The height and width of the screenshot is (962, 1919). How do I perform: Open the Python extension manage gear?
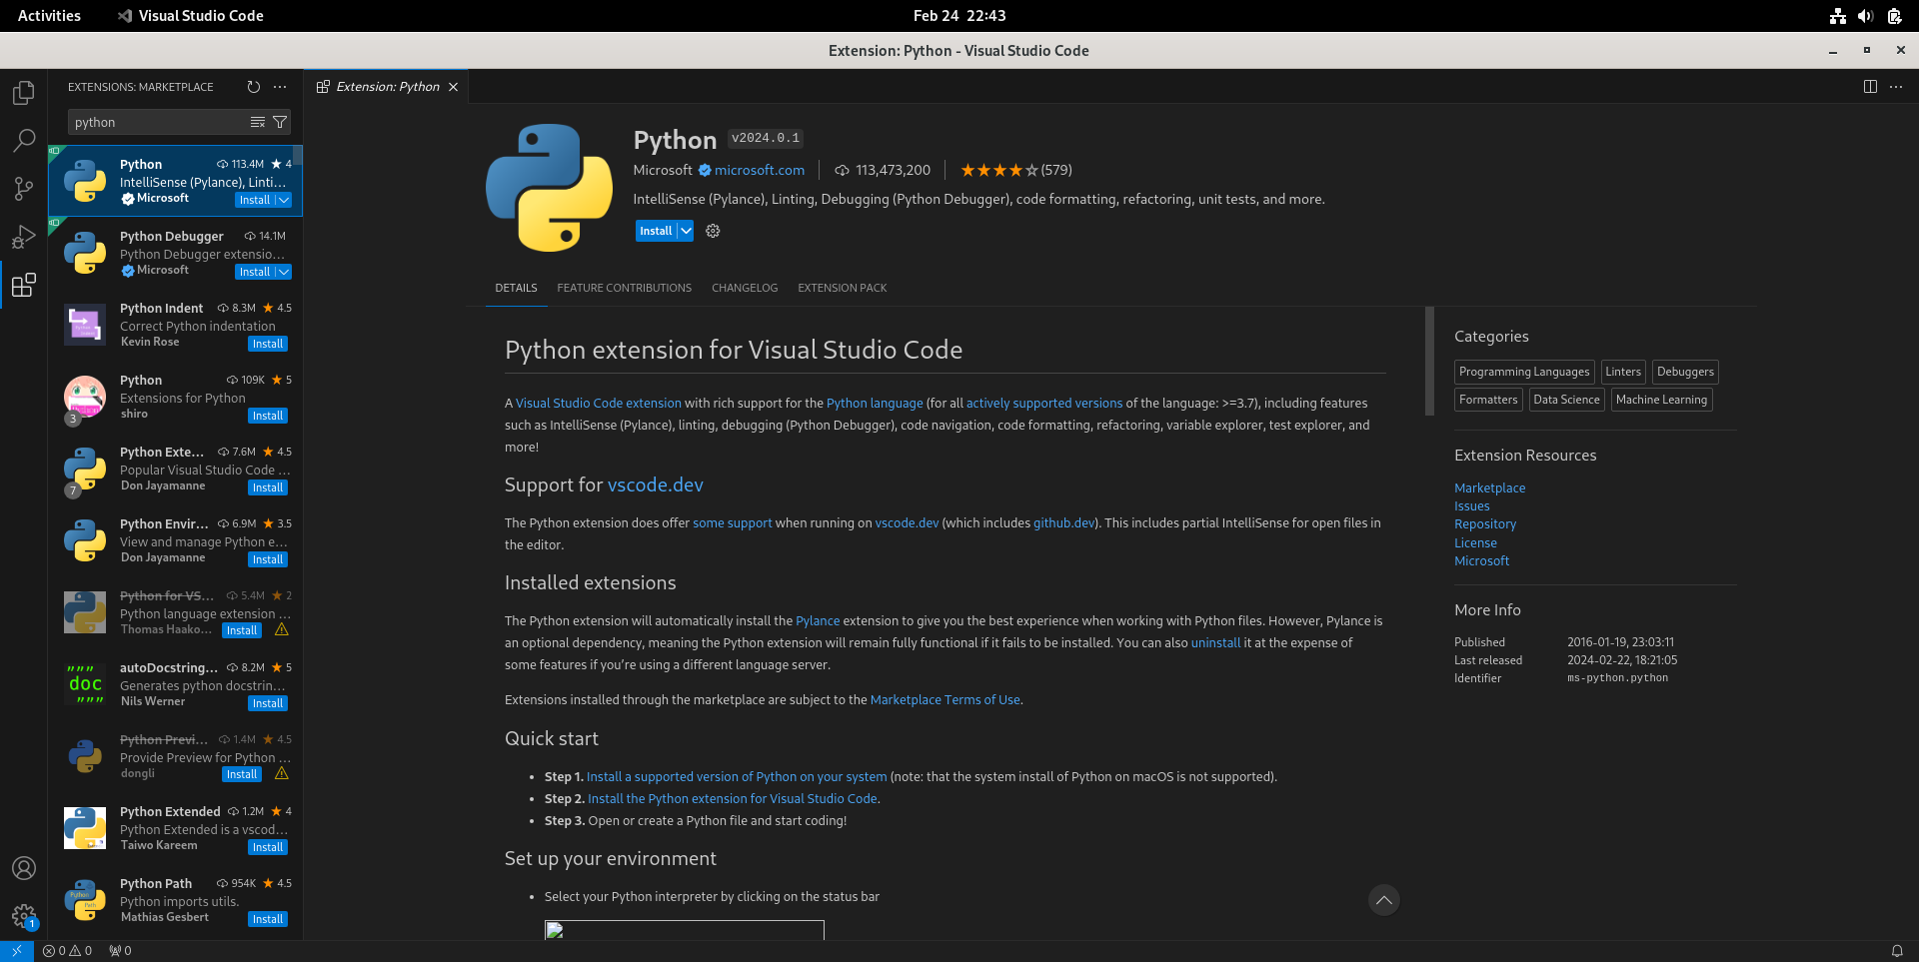pos(713,231)
